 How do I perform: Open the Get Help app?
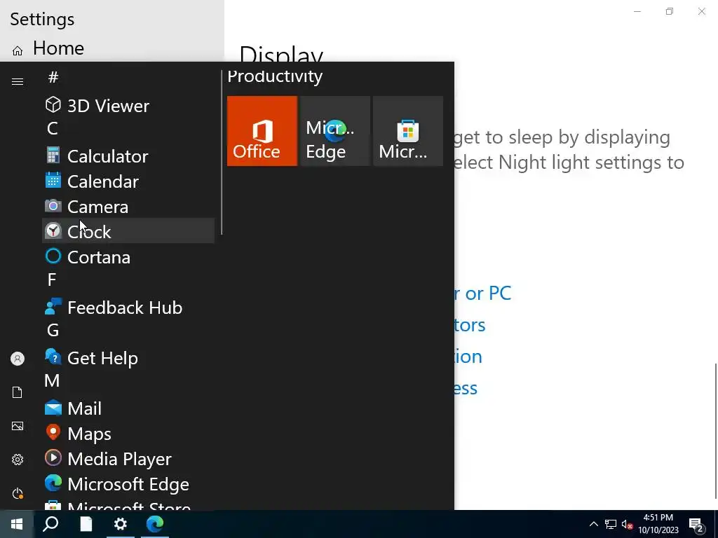tap(128, 358)
